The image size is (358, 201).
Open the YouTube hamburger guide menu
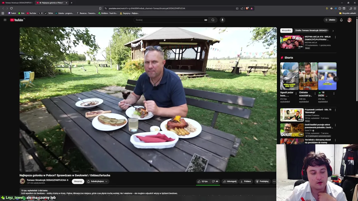[x=5, y=20]
